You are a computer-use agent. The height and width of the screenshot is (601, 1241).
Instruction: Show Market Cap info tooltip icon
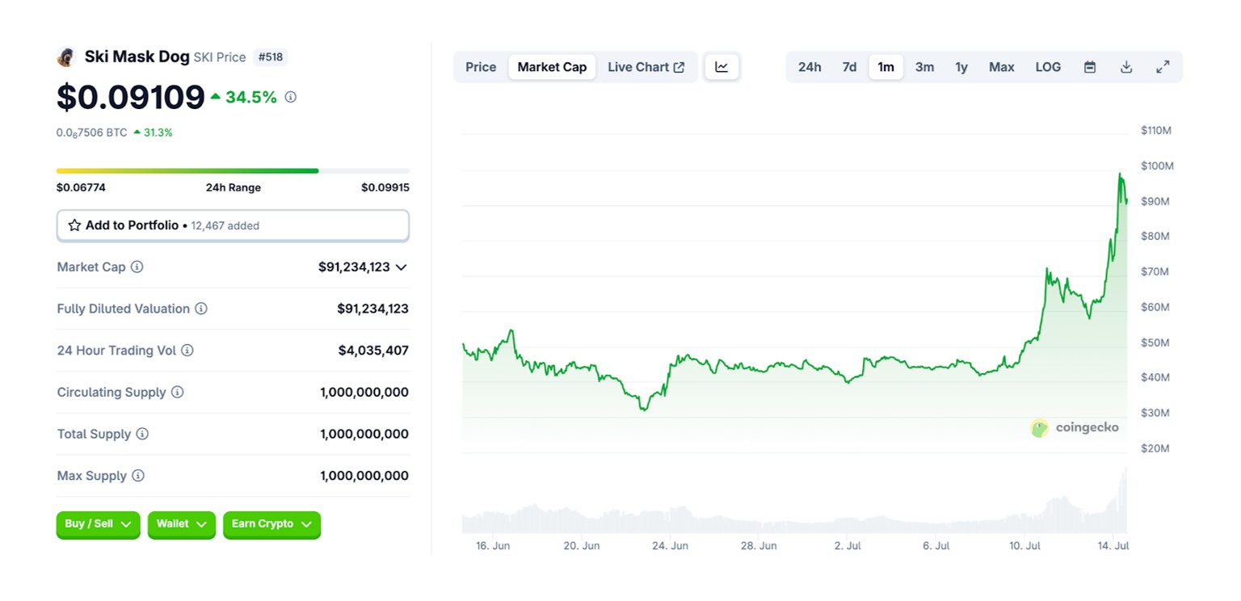(x=137, y=267)
